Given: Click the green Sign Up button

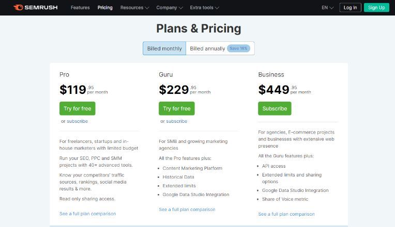Looking at the screenshot, I should coord(376,8).
